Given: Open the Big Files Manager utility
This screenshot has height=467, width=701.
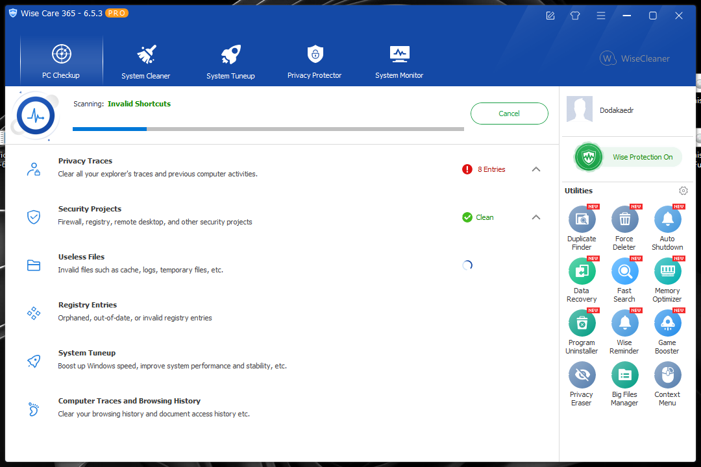Looking at the screenshot, I should 624,383.
